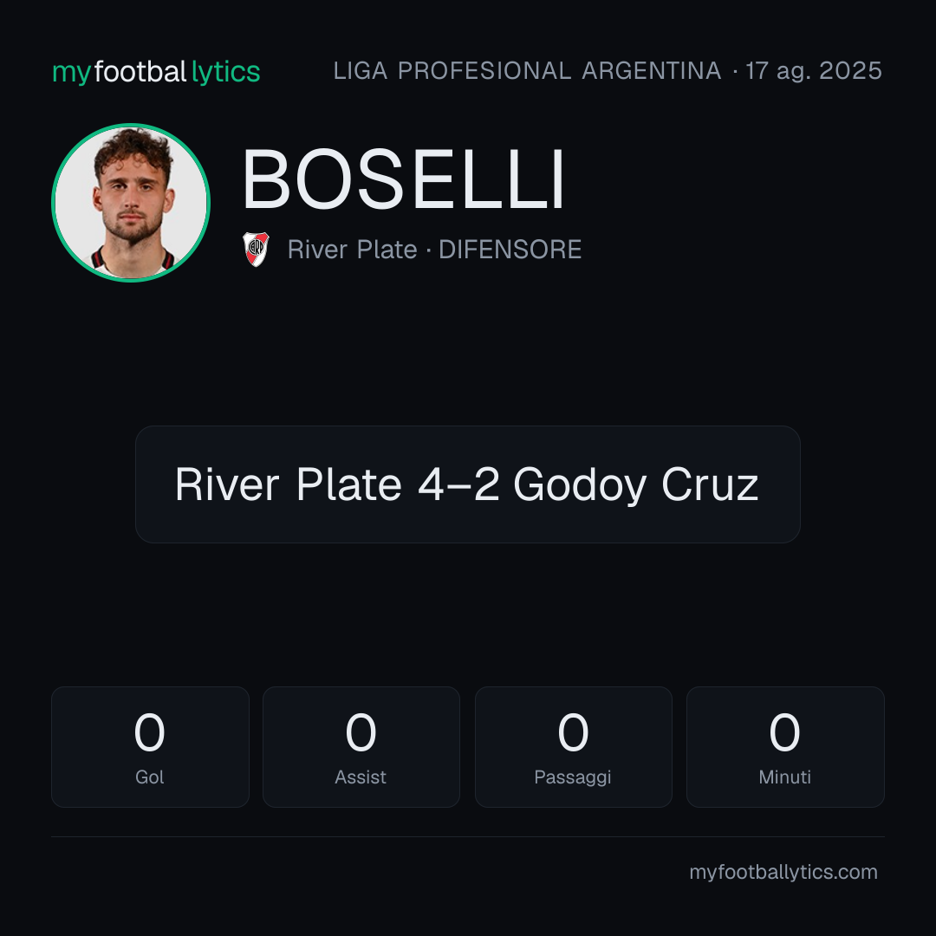Click the Minuti stat card
This screenshot has width=936, height=936.
[785, 747]
